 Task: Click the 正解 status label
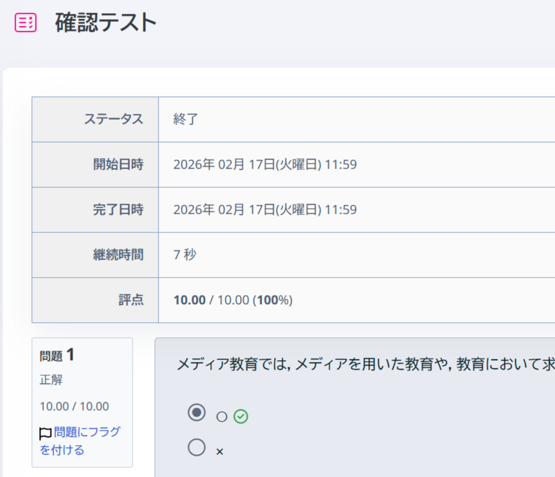(x=51, y=380)
